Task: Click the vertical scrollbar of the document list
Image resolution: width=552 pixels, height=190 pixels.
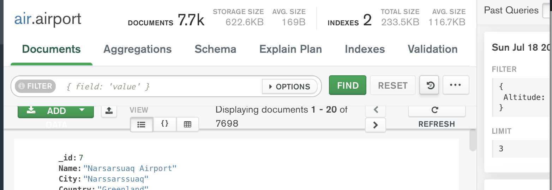Action: [x=473, y=141]
